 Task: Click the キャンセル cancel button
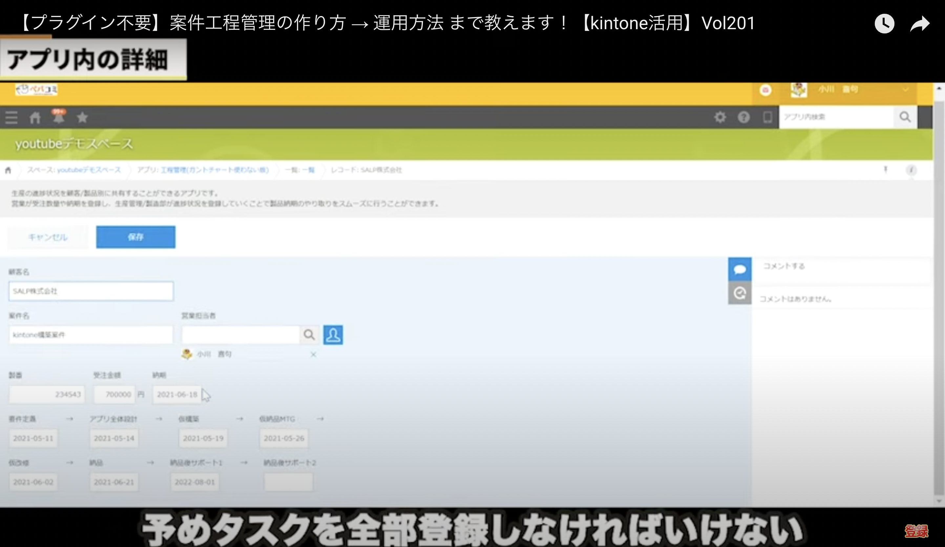48,237
